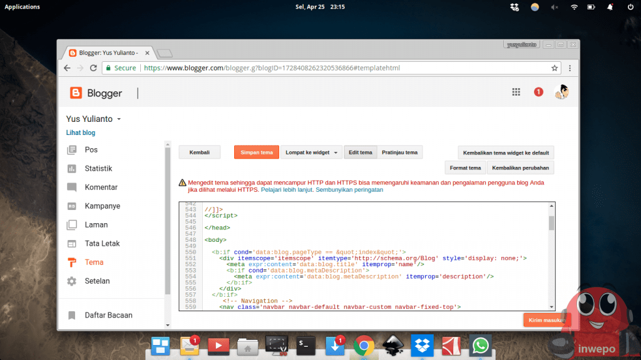This screenshot has width=641, height=360.
Task: Open the Chrome three-dot menu
Action: point(569,68)
